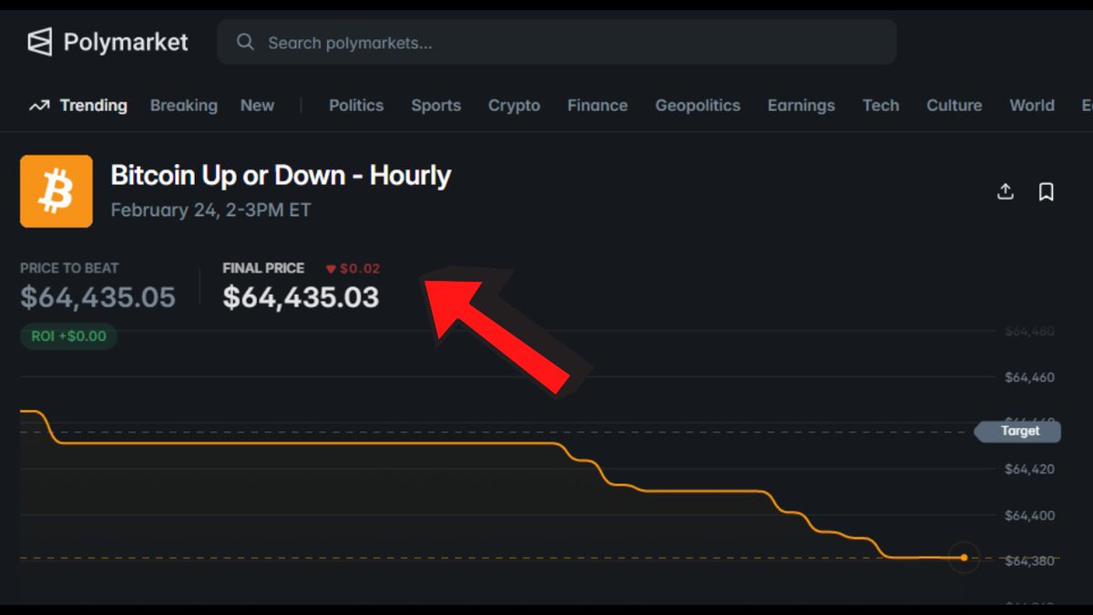Click the $64,460 axis label
The width and height of the screenshot is (1093, 615).
(x=1029, y=377)
